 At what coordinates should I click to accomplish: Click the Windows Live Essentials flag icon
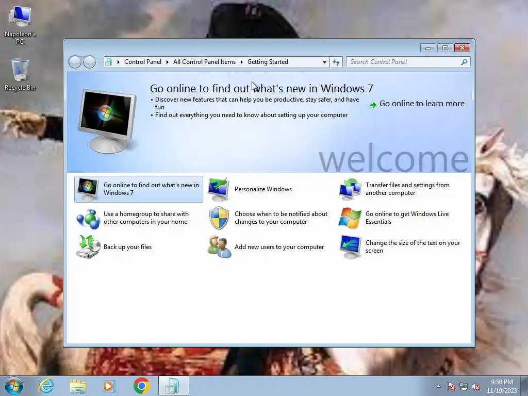tap(350, 218)
